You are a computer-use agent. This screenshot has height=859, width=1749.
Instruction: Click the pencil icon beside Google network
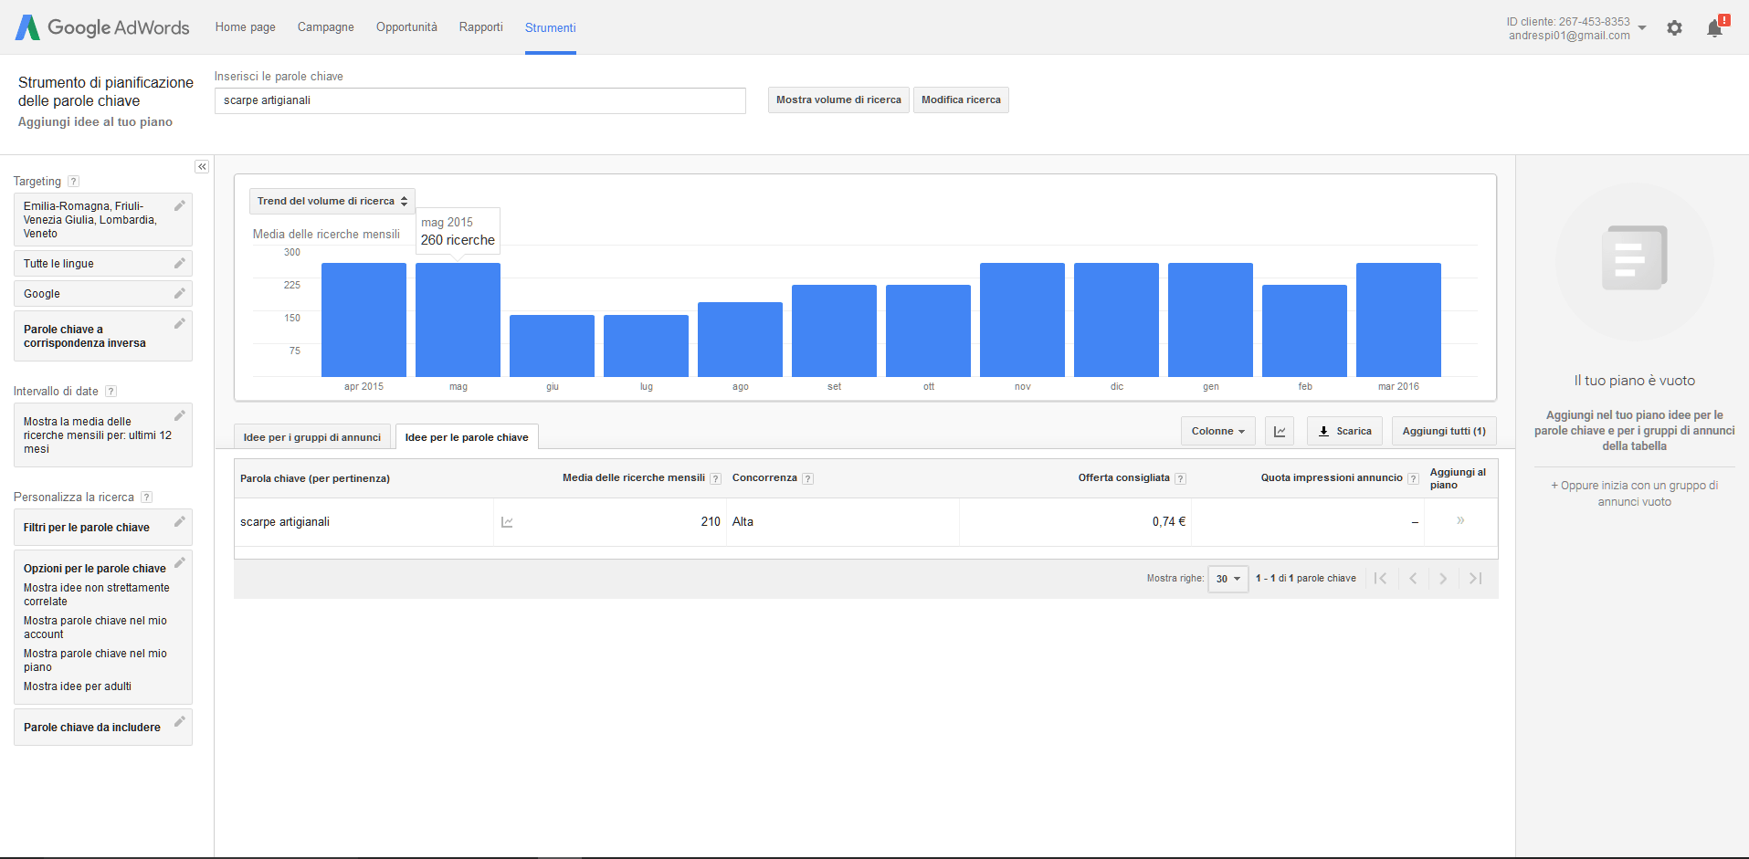pyautogui.click(x=180, y=293)
